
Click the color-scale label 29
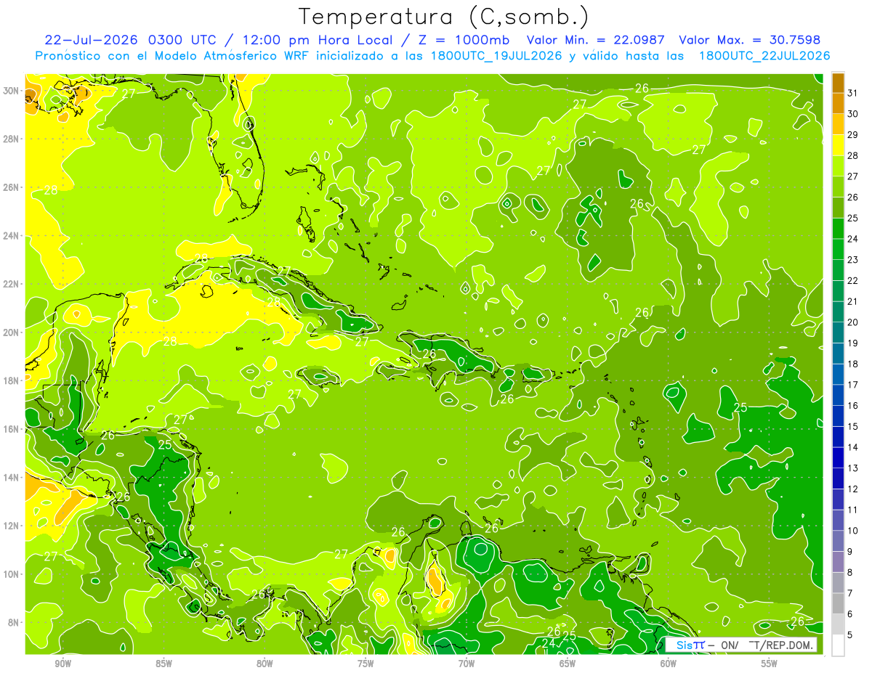853,135
